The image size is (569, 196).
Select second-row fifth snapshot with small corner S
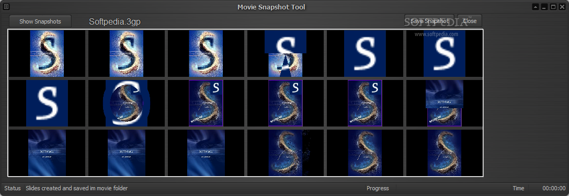click(365, 103)
